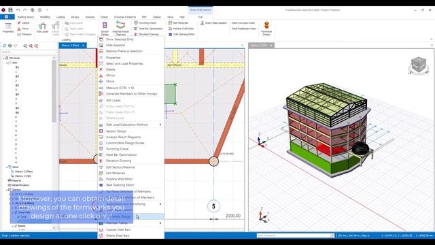Click refresh icon above structure tree
The image size is (435, 245).
(5, 46)
